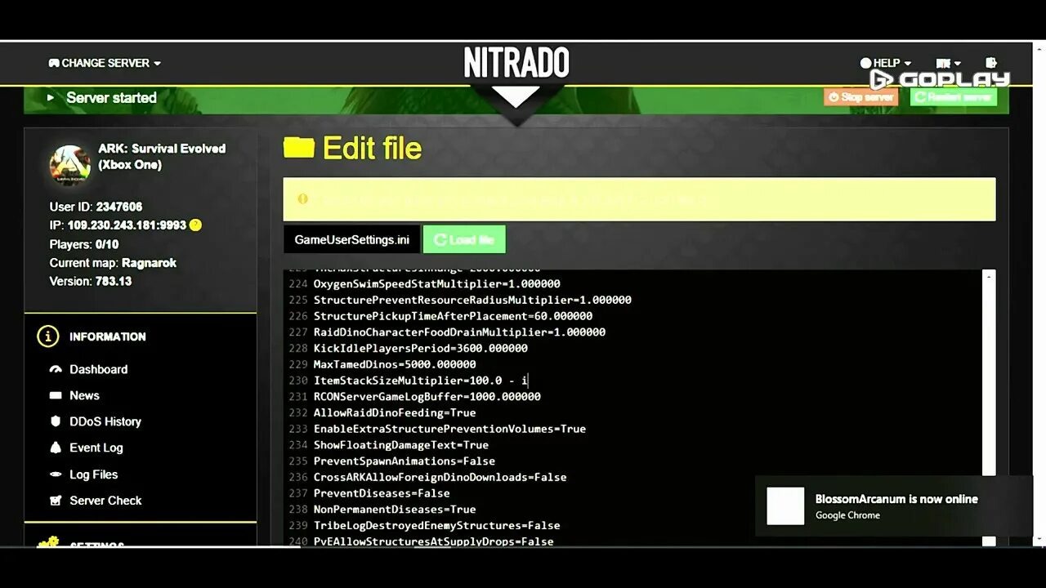Click the ARK Survival Evolved game thumbnail

pyautogui.click(x=69, y=166)
